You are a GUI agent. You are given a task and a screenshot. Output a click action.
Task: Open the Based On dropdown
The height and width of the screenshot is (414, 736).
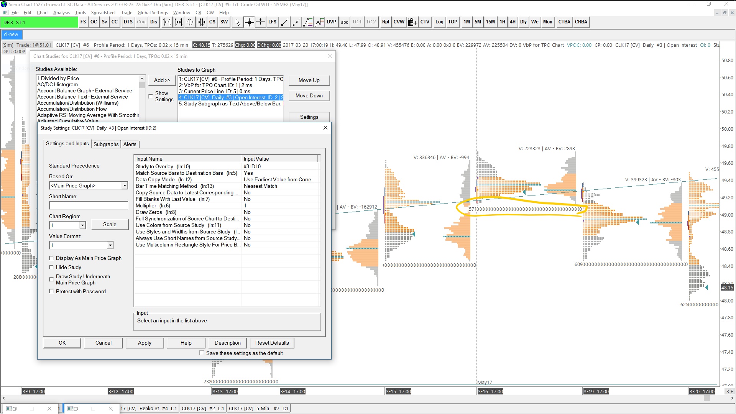tap(124, 186)
